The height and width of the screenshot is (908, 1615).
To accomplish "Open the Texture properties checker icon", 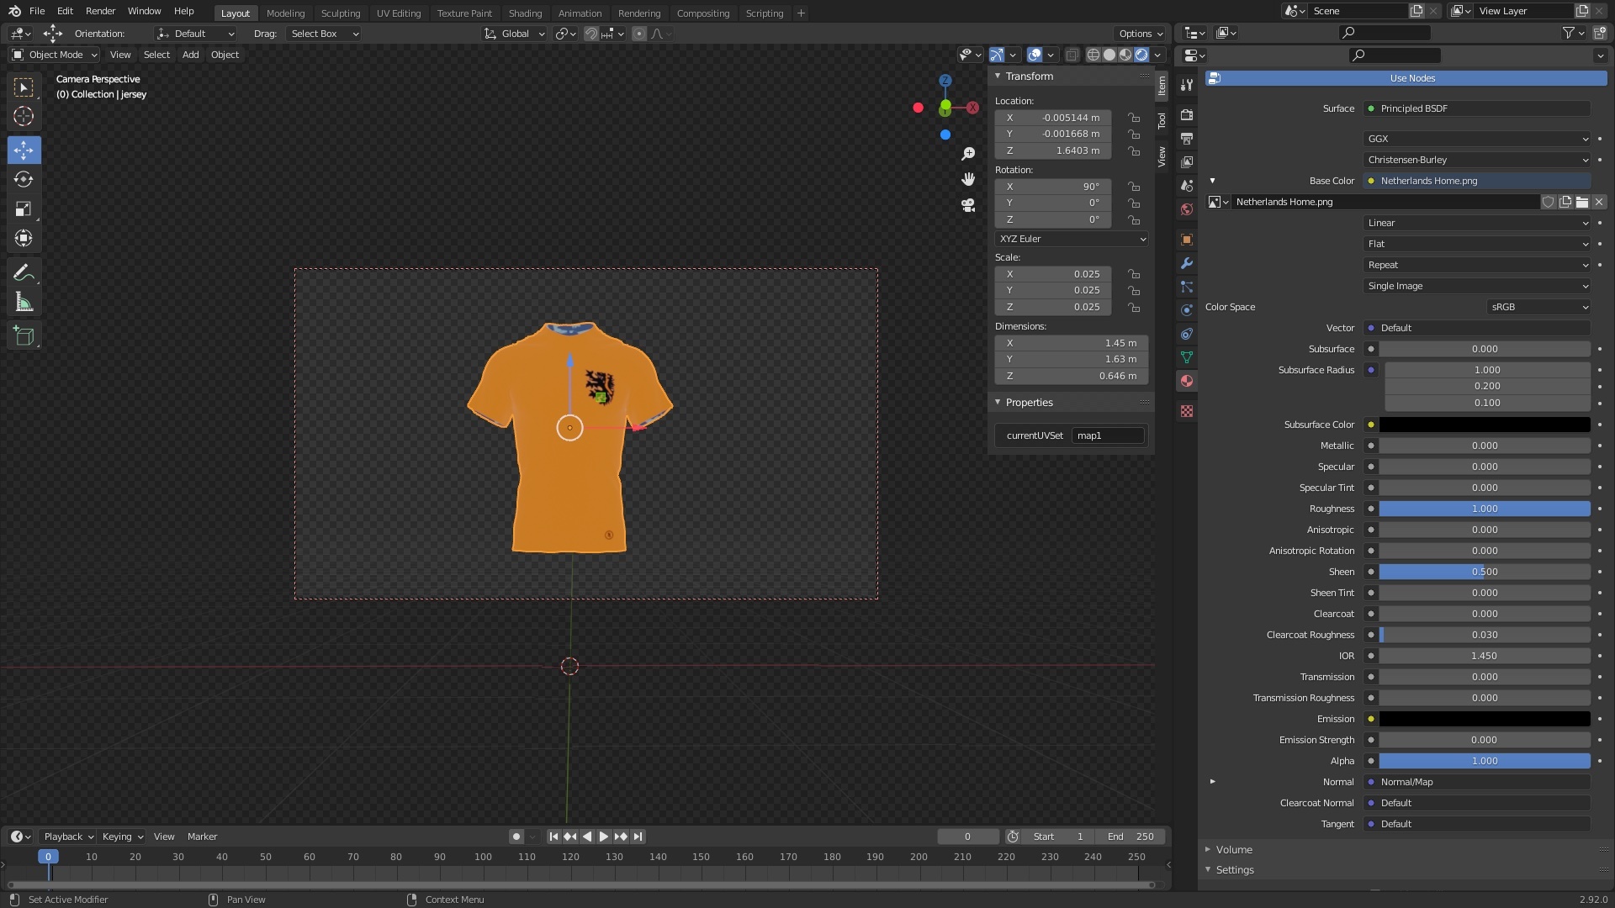I will [x=1187, y=411].
